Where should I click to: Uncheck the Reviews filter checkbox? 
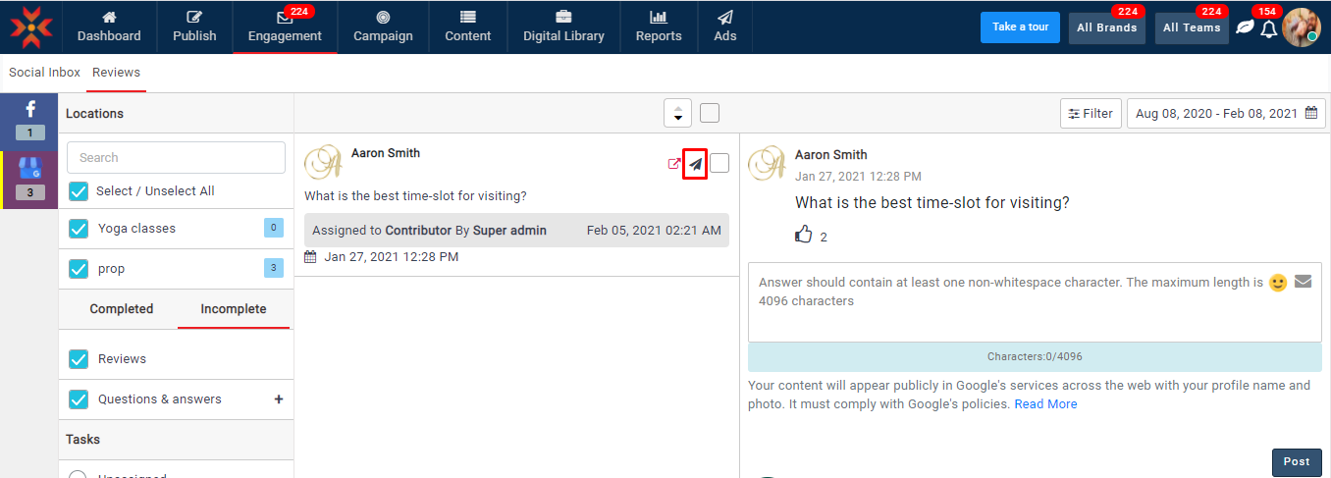tap(79, 359)
